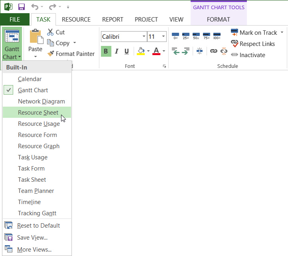Click the Save icon in quick access toolbar
The width and height of the screenshot is (288, 256).
click(22, 7)
